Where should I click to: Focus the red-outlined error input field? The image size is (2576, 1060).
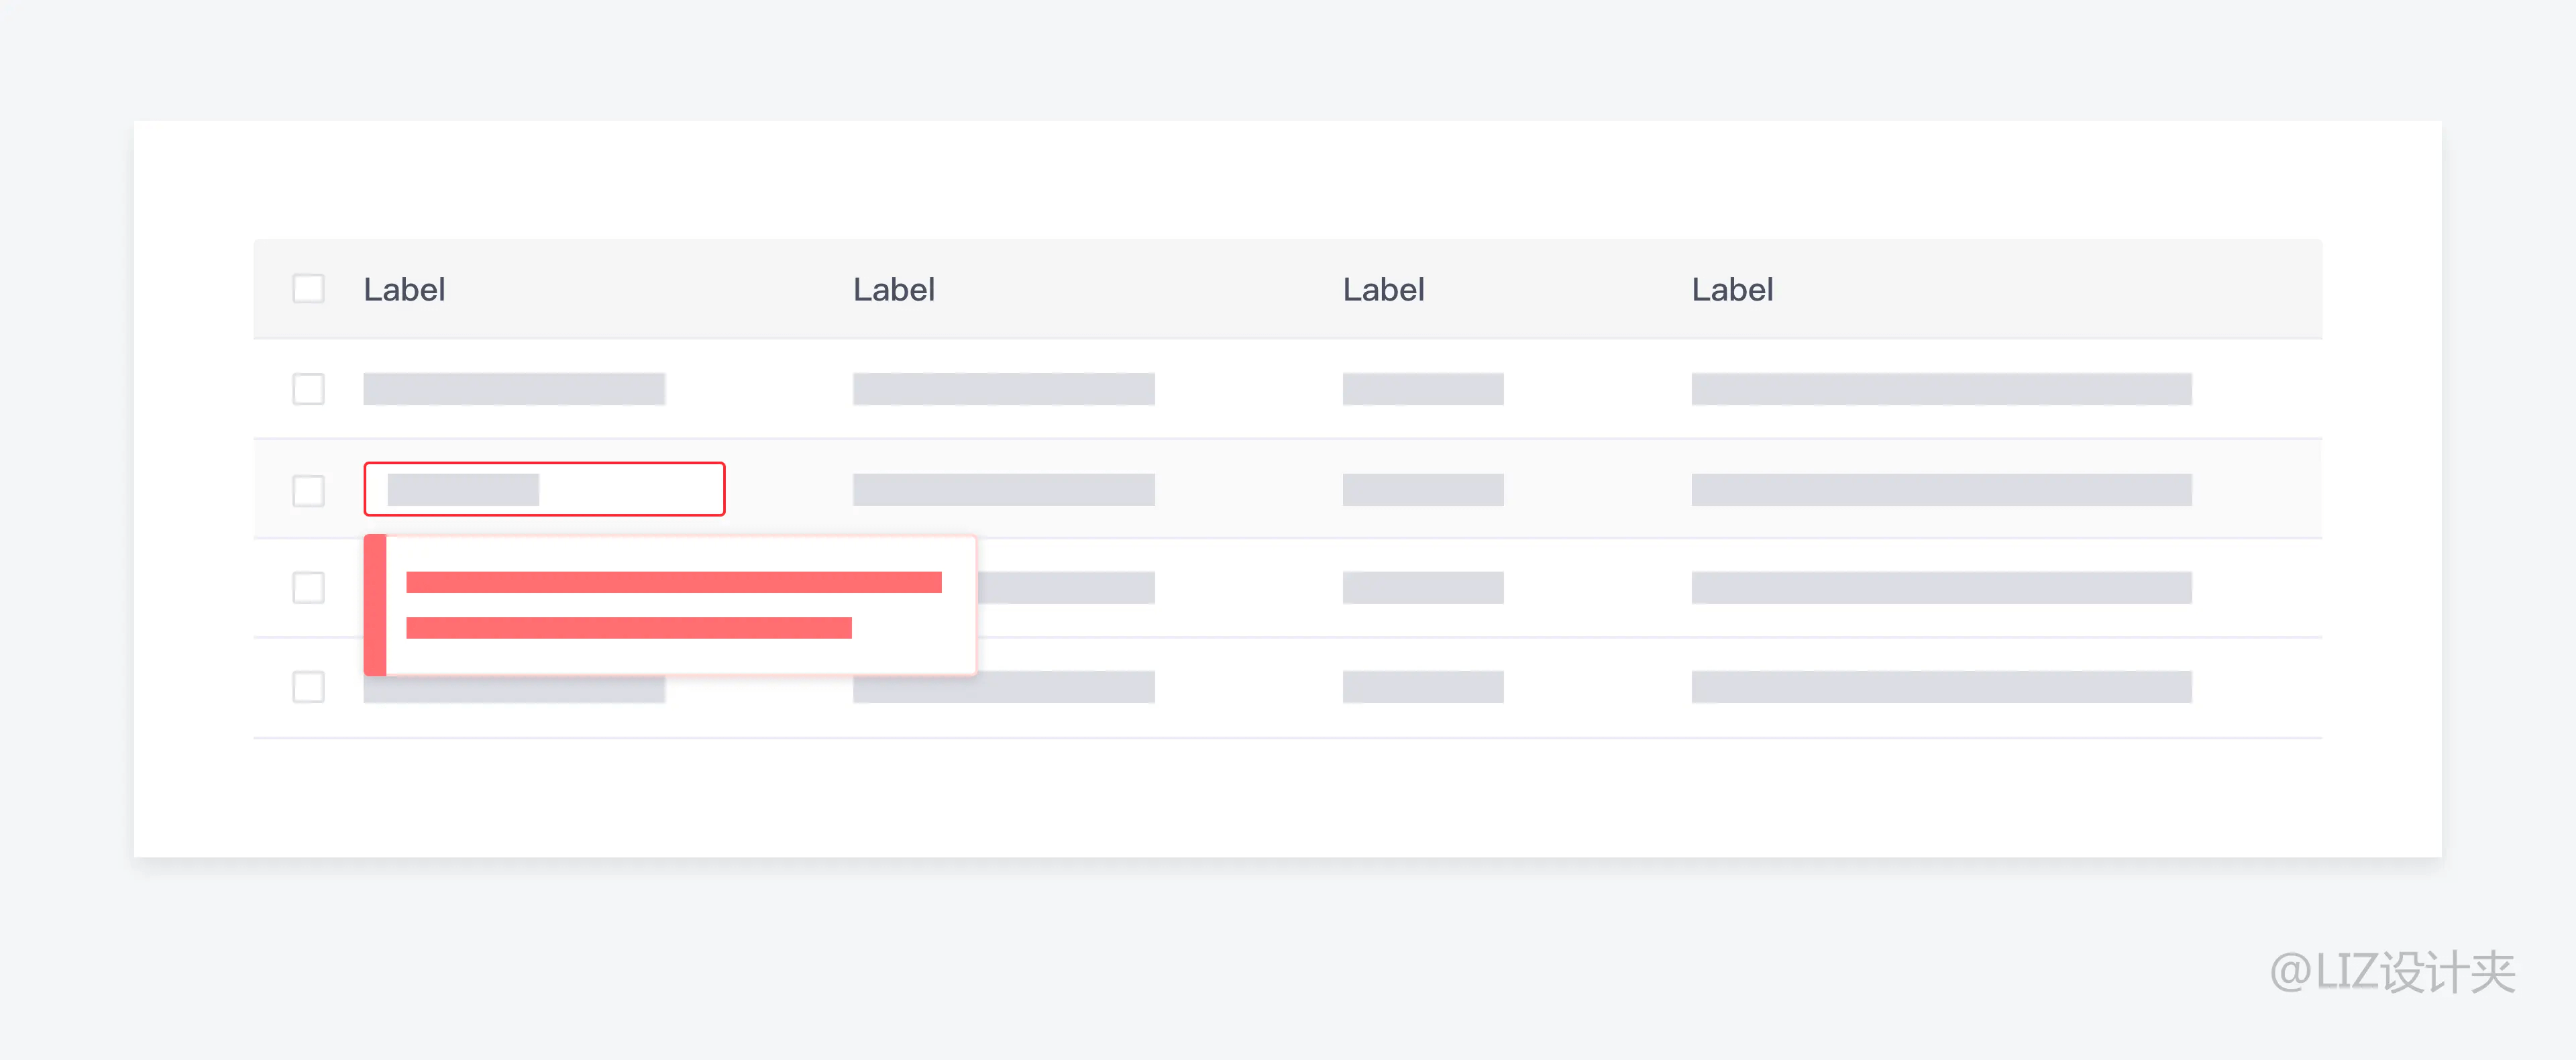pyautogui.click(x=544, y=489)
